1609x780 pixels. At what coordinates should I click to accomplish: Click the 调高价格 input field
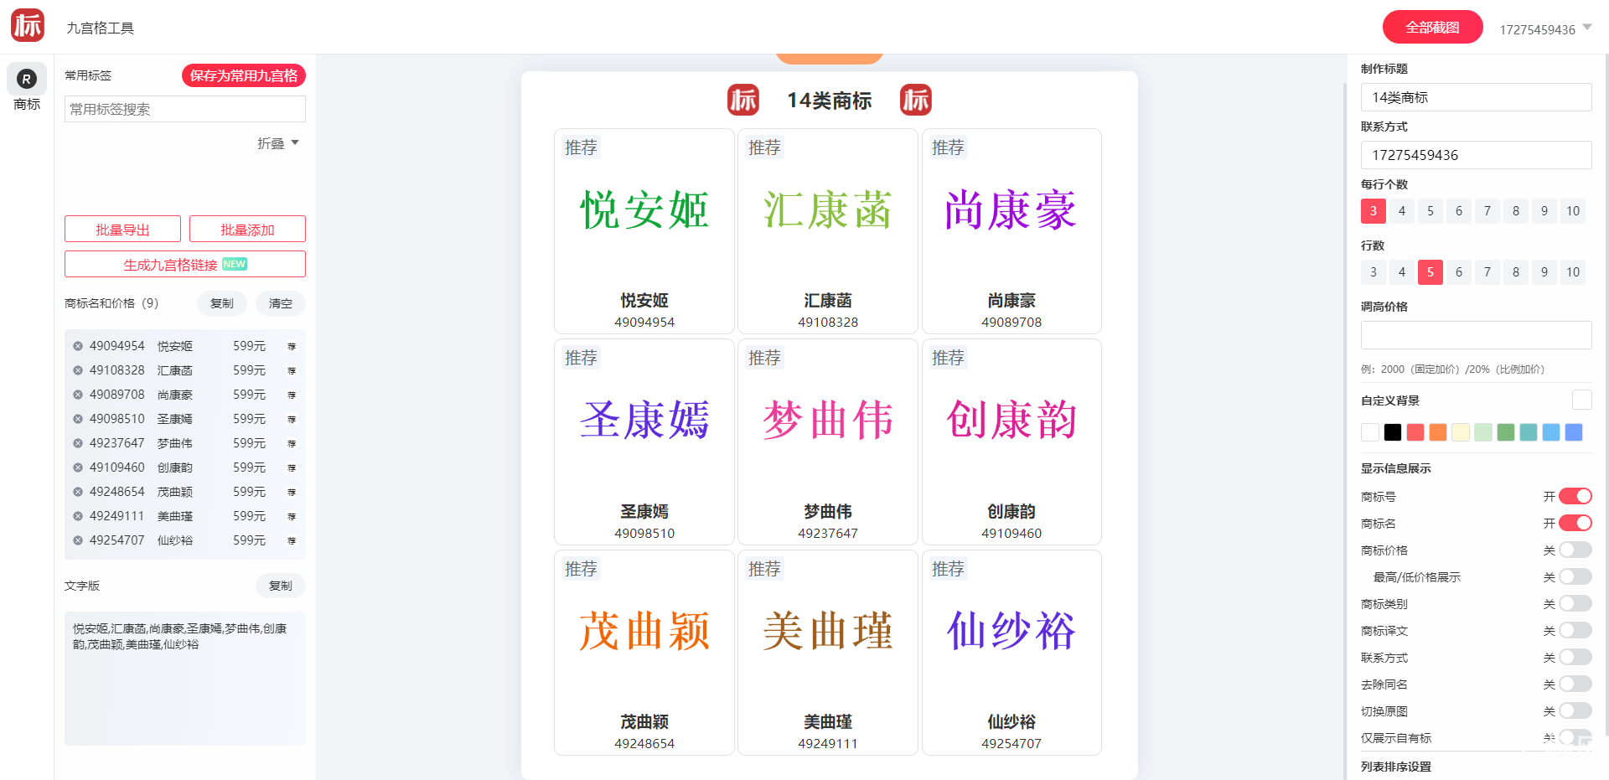(x=1477, y=335)
